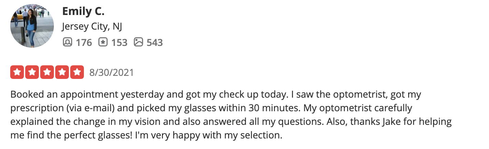Click the Emily C. reviewer name
This screenshot has height=149, width=489.
pos(83,11)
